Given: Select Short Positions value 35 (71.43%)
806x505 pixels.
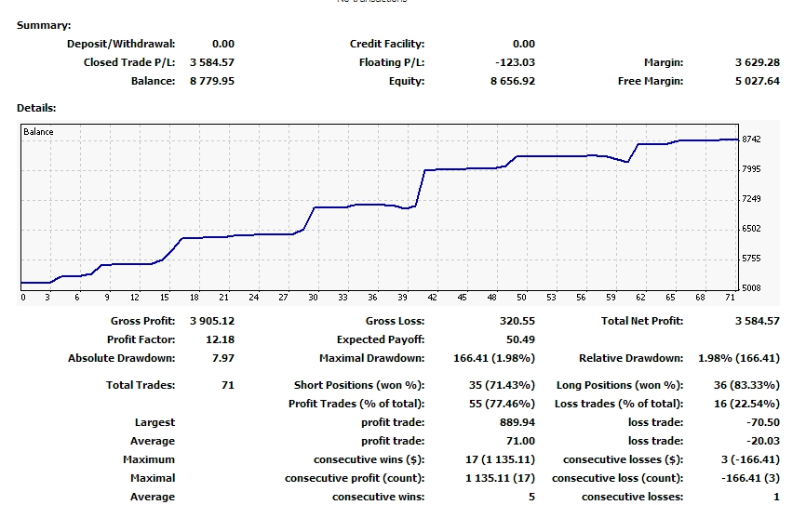Looking at the screenshot, I should tap(502, 385).
